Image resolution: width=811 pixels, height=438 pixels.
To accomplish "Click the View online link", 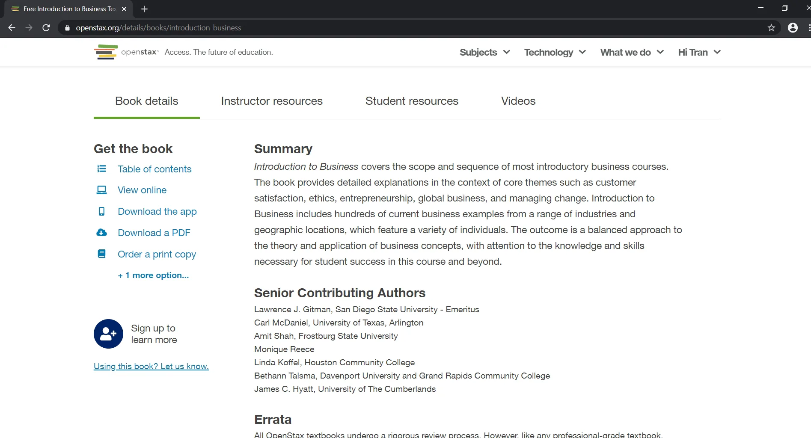I will [142, 190].
